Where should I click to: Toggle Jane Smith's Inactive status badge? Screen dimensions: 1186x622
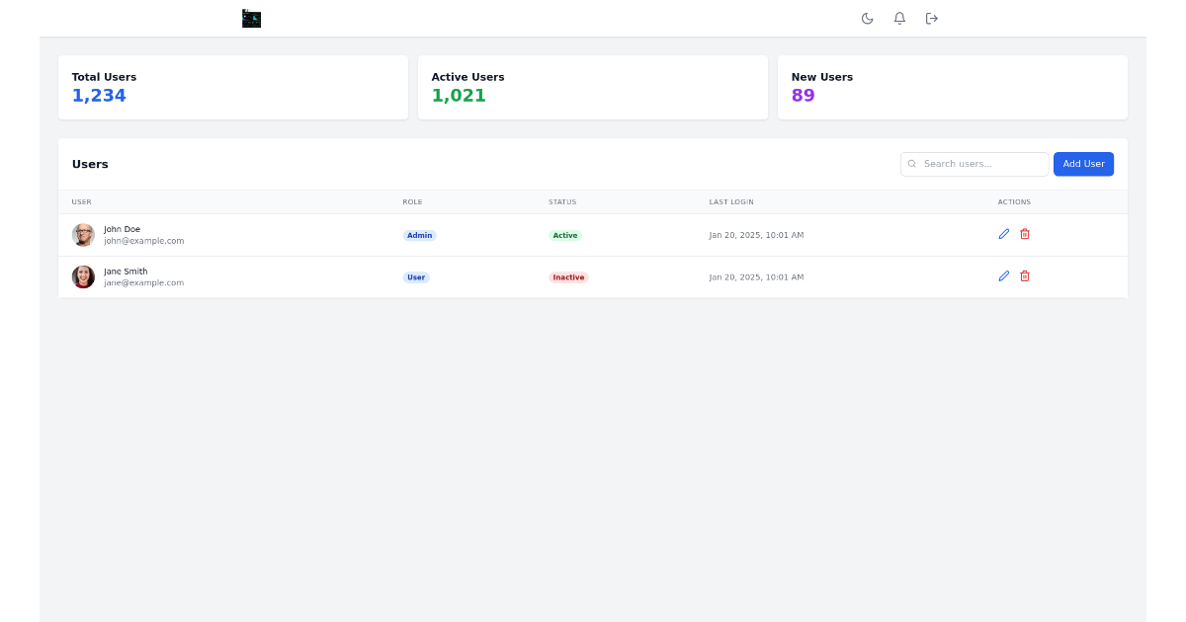pyautogui.click(x=568, y=277)
